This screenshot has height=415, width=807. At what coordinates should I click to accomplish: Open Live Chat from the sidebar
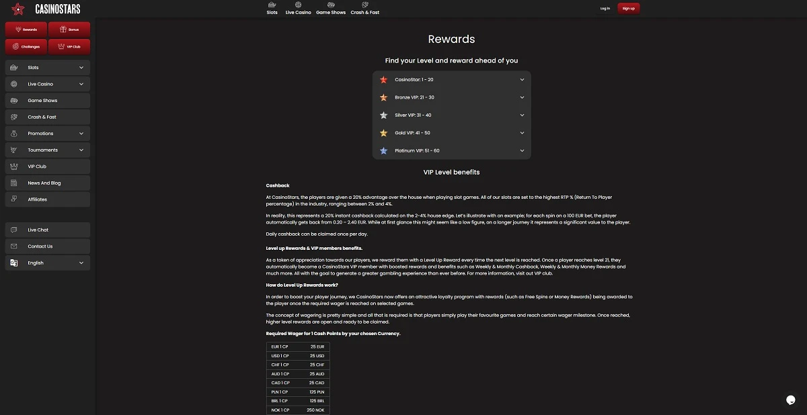(48, 230)
